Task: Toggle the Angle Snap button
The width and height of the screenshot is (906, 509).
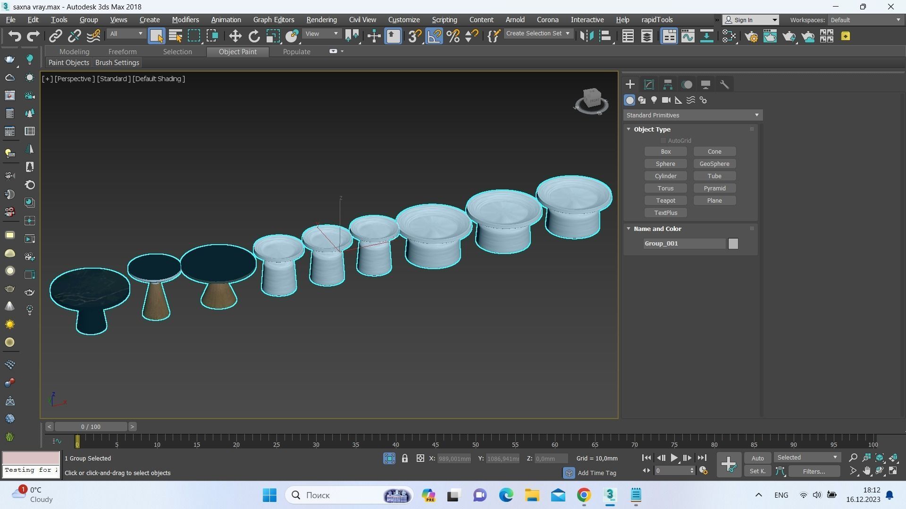Action: click(434, 36)
